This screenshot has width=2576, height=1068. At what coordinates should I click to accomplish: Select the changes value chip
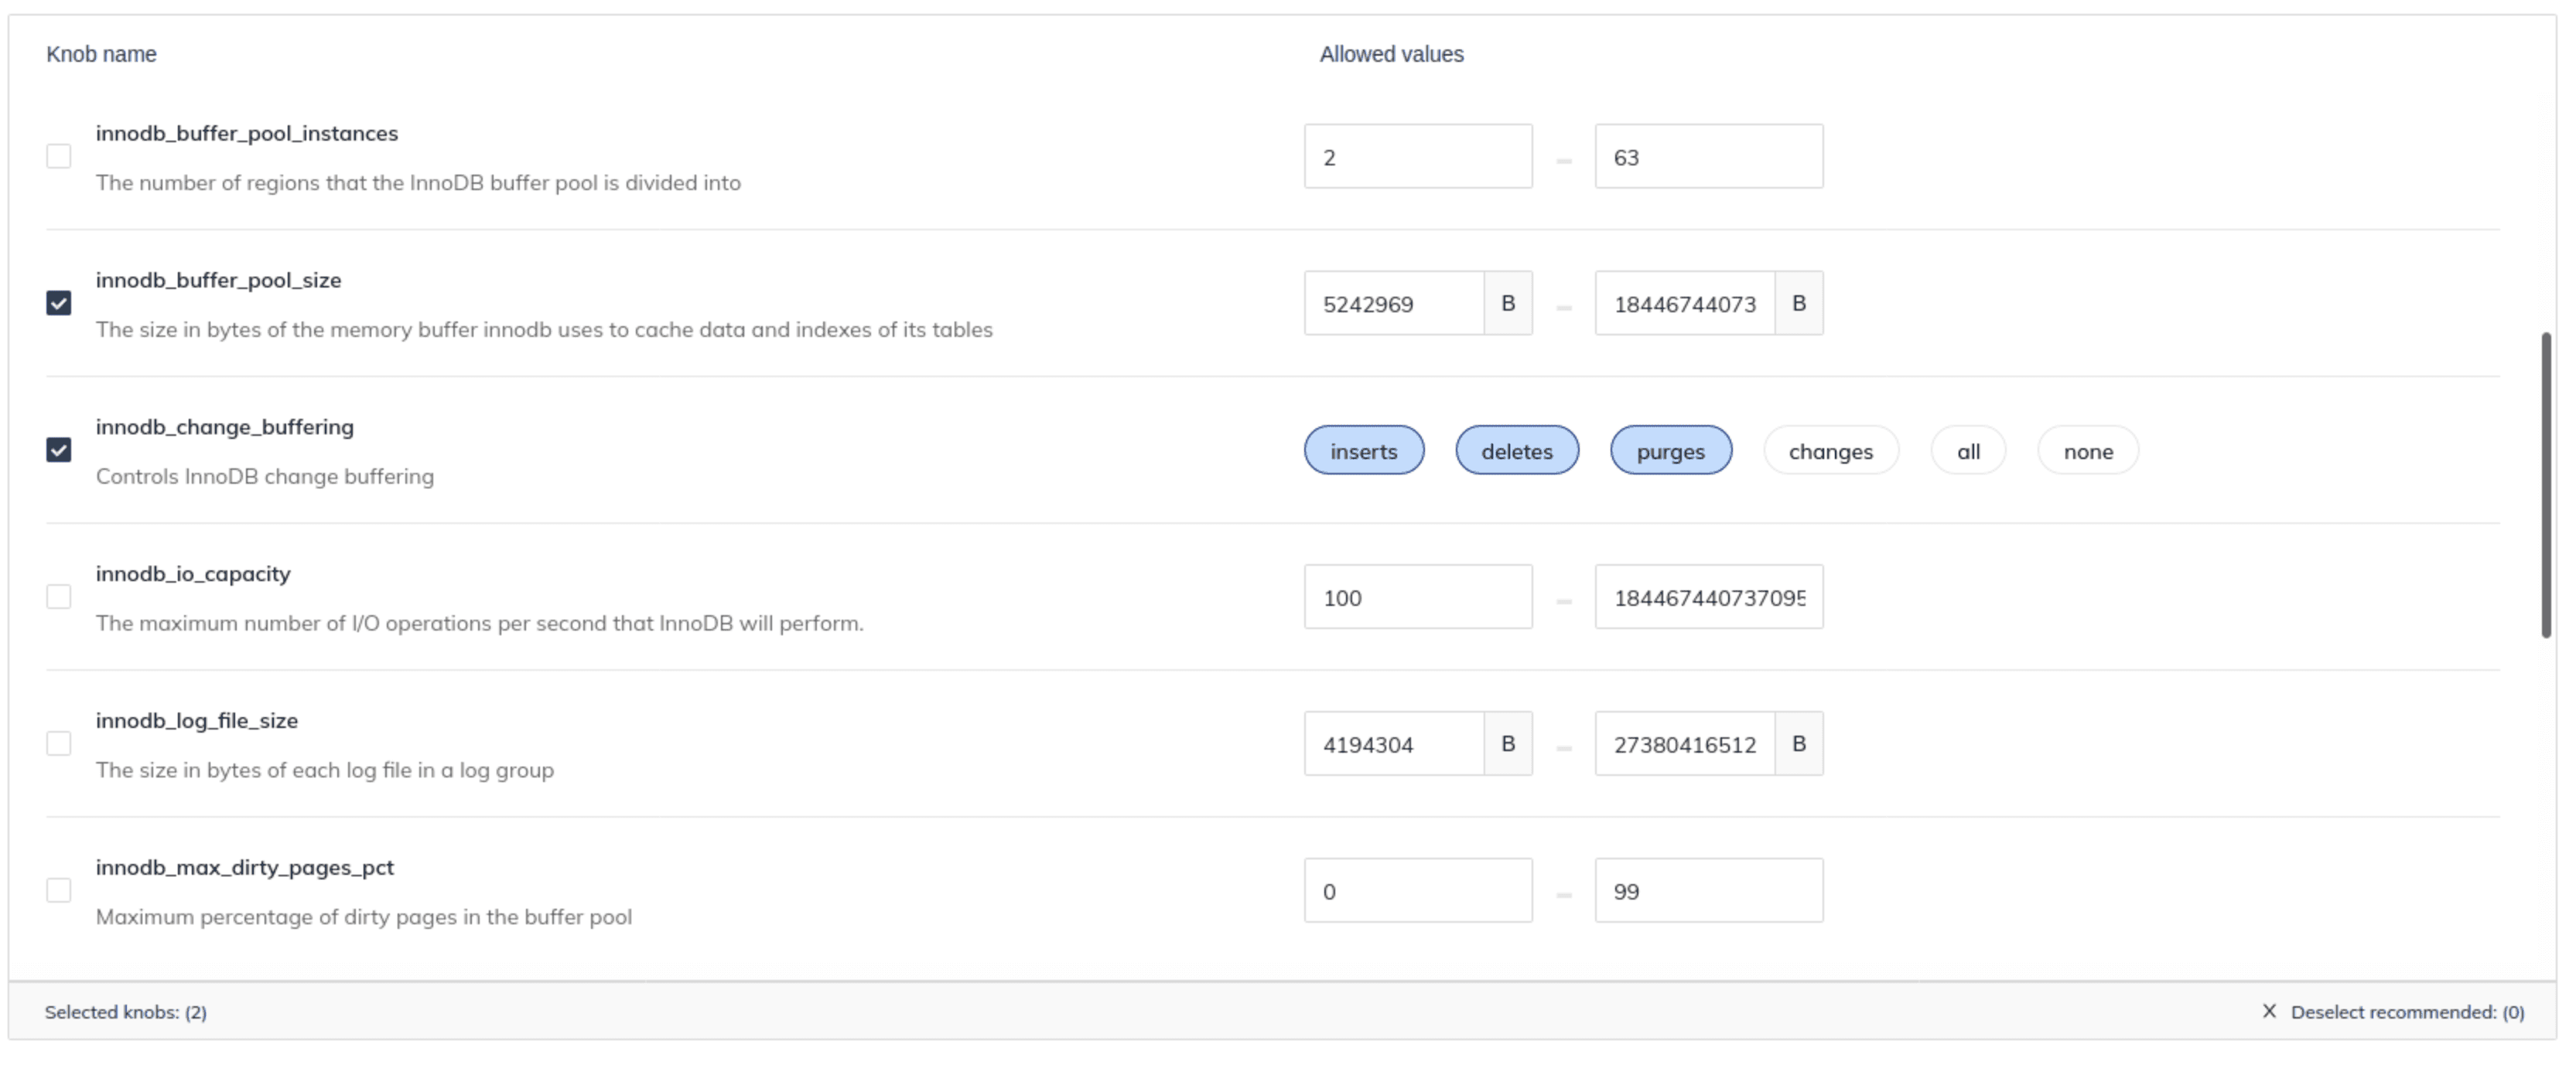tap(1830, 451)
